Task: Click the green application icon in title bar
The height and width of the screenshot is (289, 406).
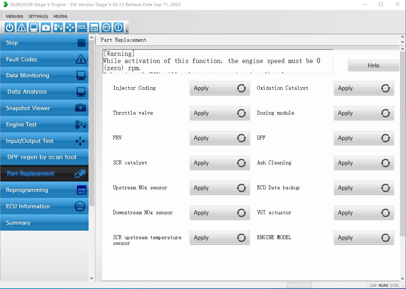Action: [5, 4]
